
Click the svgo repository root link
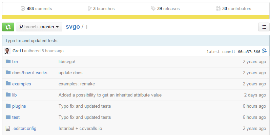pyautogui.click(x=72, y=27)
